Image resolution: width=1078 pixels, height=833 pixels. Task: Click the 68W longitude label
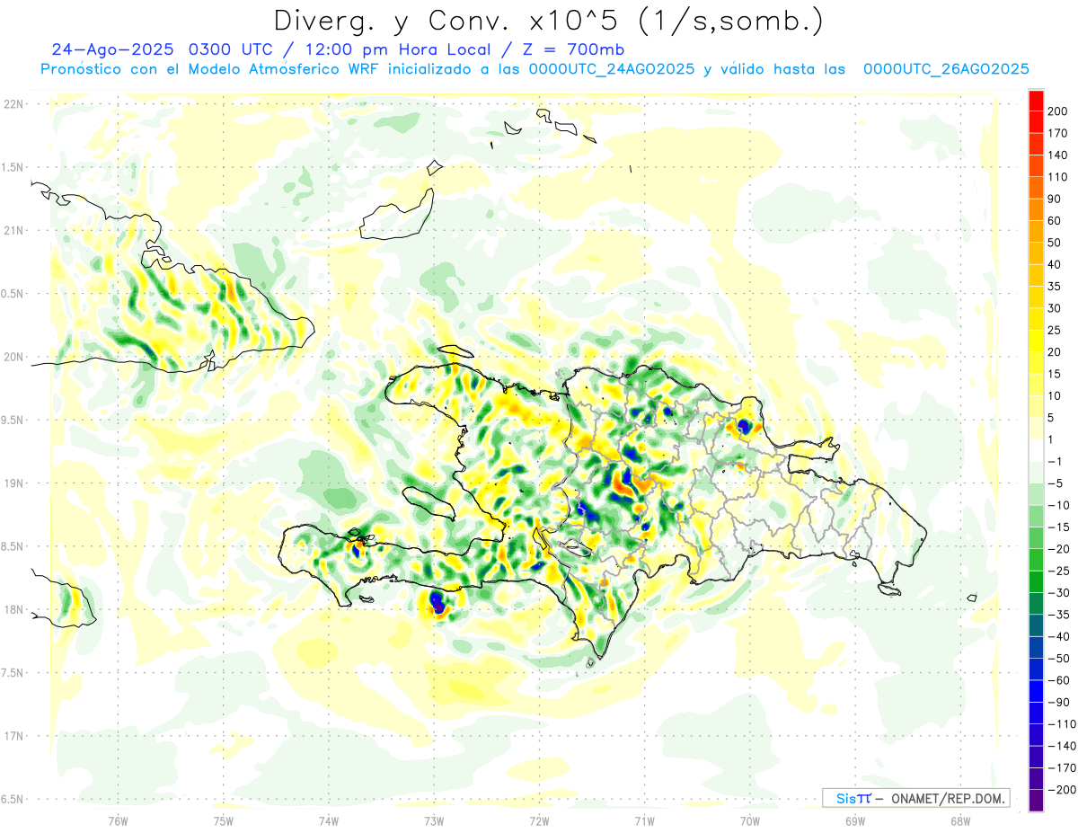tap(960, 820)
